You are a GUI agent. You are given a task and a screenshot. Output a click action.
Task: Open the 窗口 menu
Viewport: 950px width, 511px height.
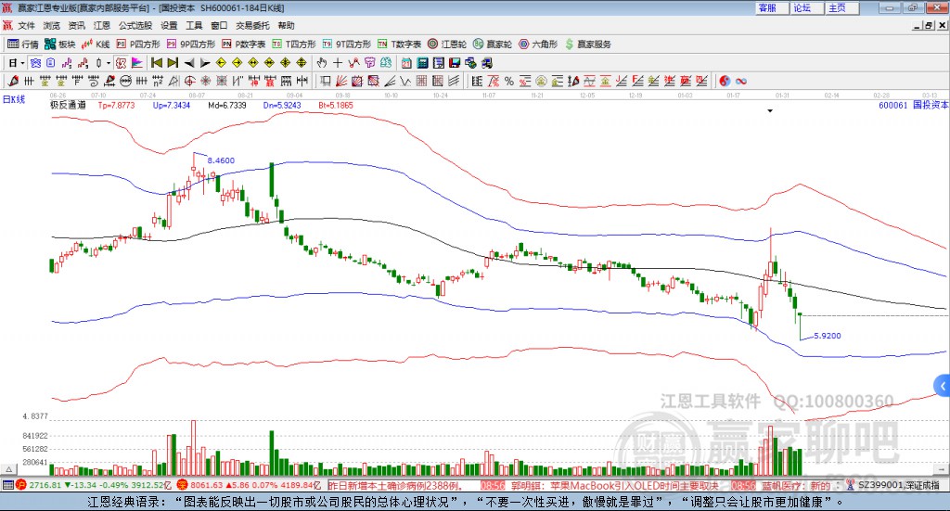219,25
